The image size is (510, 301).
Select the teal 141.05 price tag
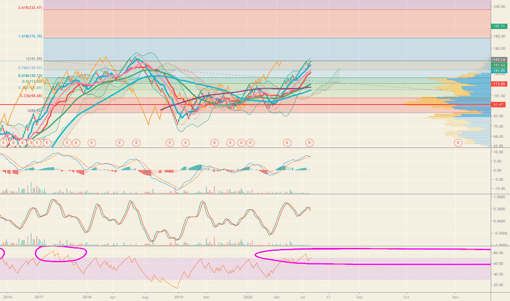(499, 71)
